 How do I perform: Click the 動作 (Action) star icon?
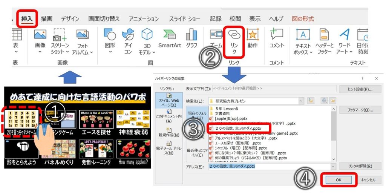click(253, 35)
